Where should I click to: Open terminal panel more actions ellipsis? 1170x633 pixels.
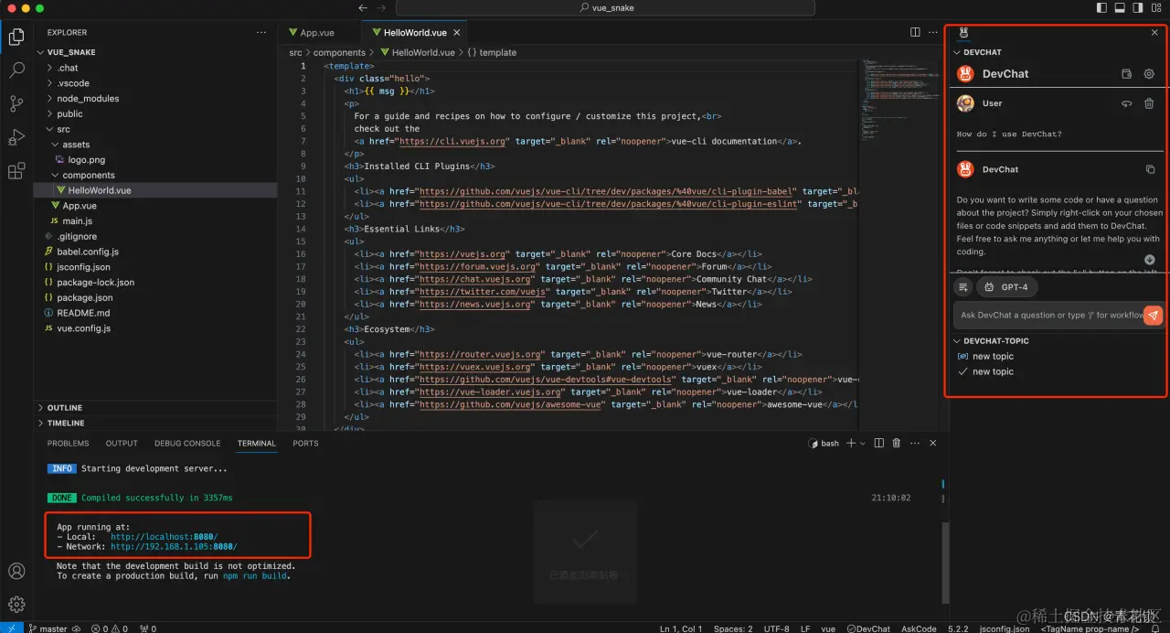913,443
